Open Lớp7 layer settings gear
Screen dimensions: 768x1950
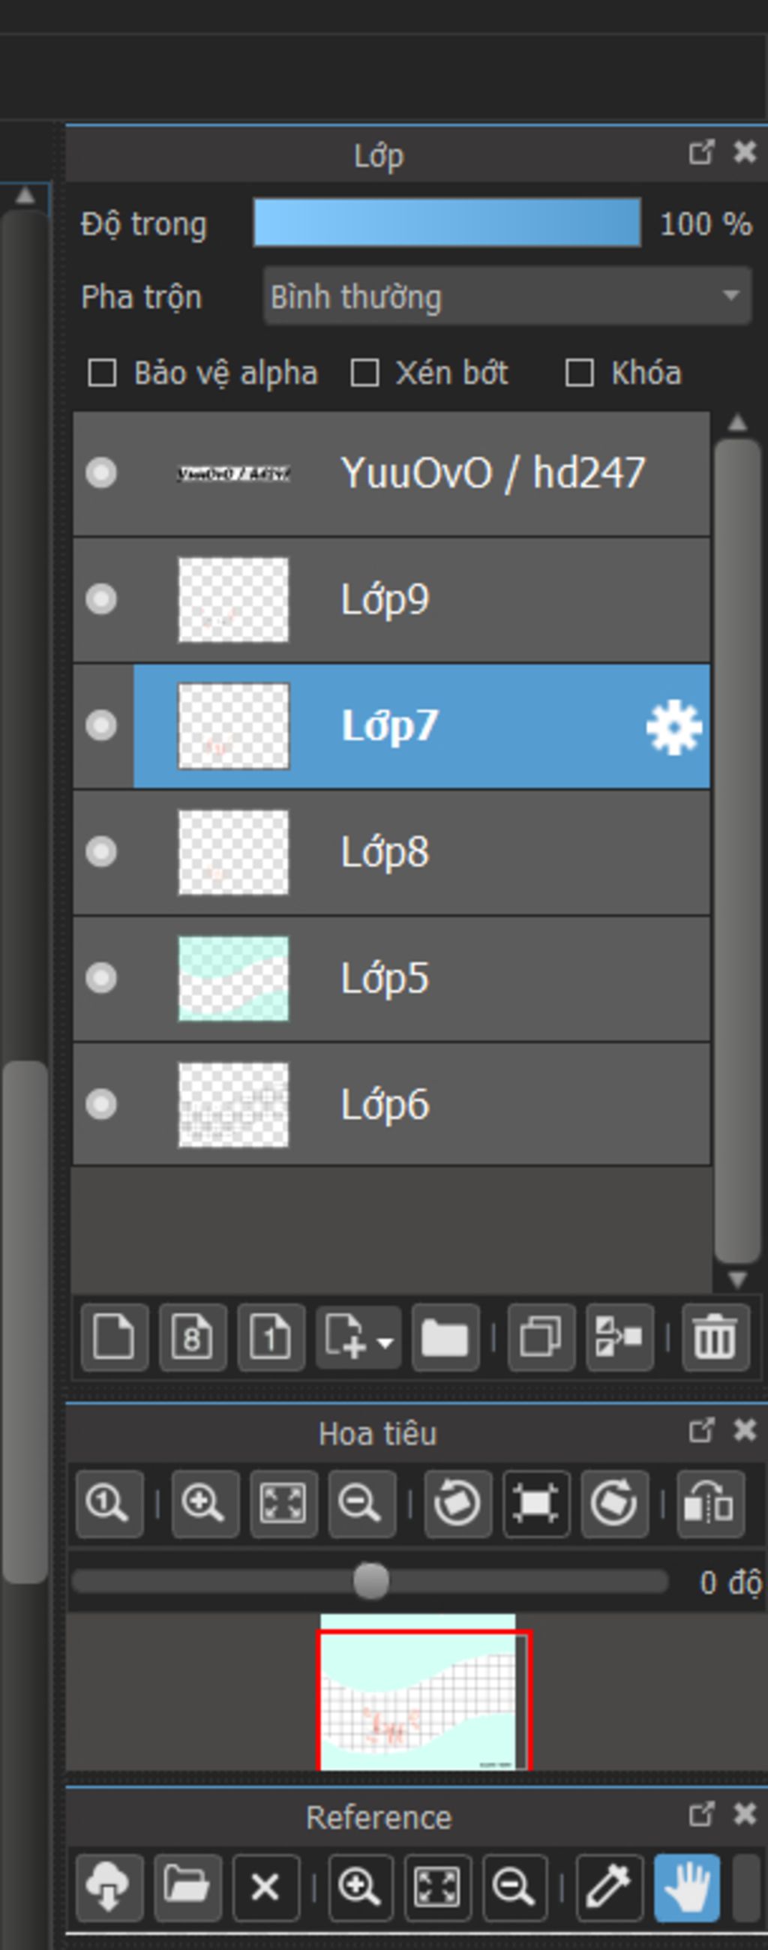(x=673, y=727)
